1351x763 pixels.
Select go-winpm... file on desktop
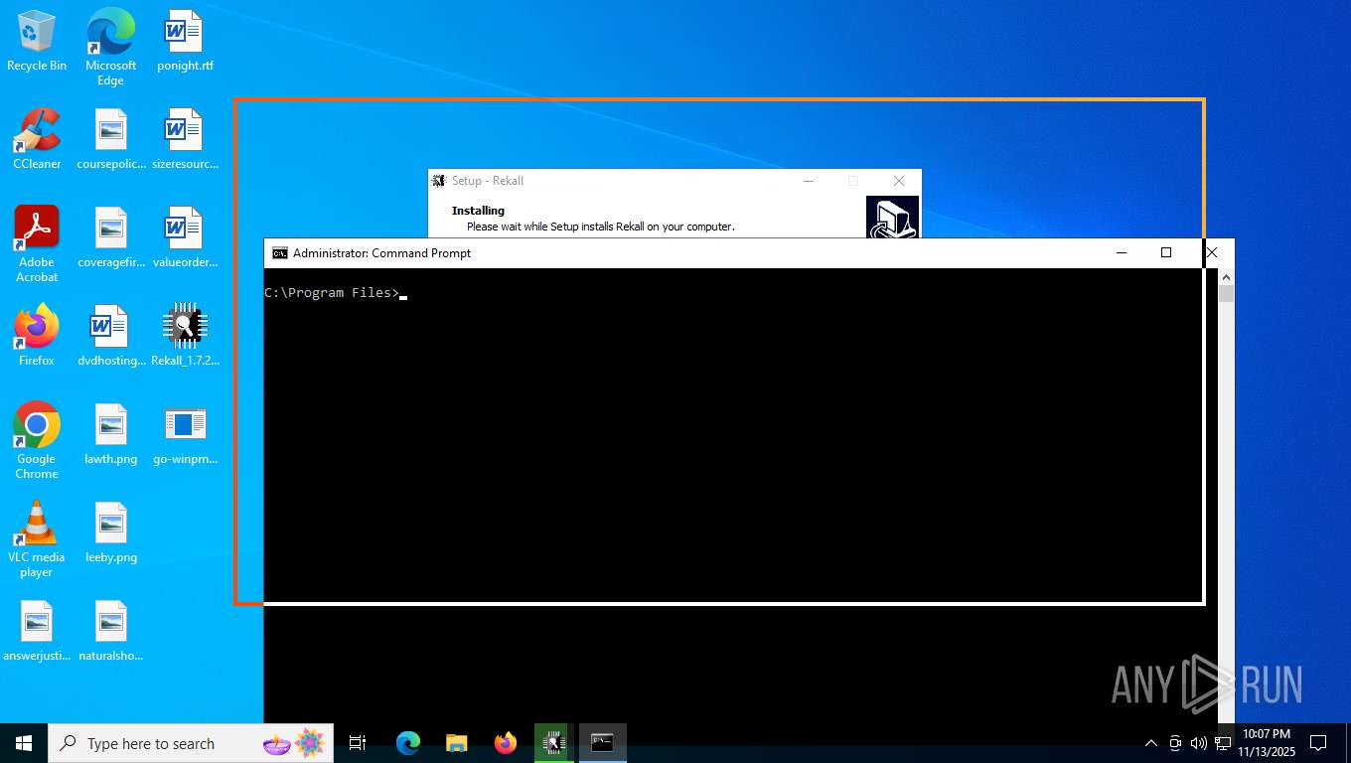(x=185, y=434)
